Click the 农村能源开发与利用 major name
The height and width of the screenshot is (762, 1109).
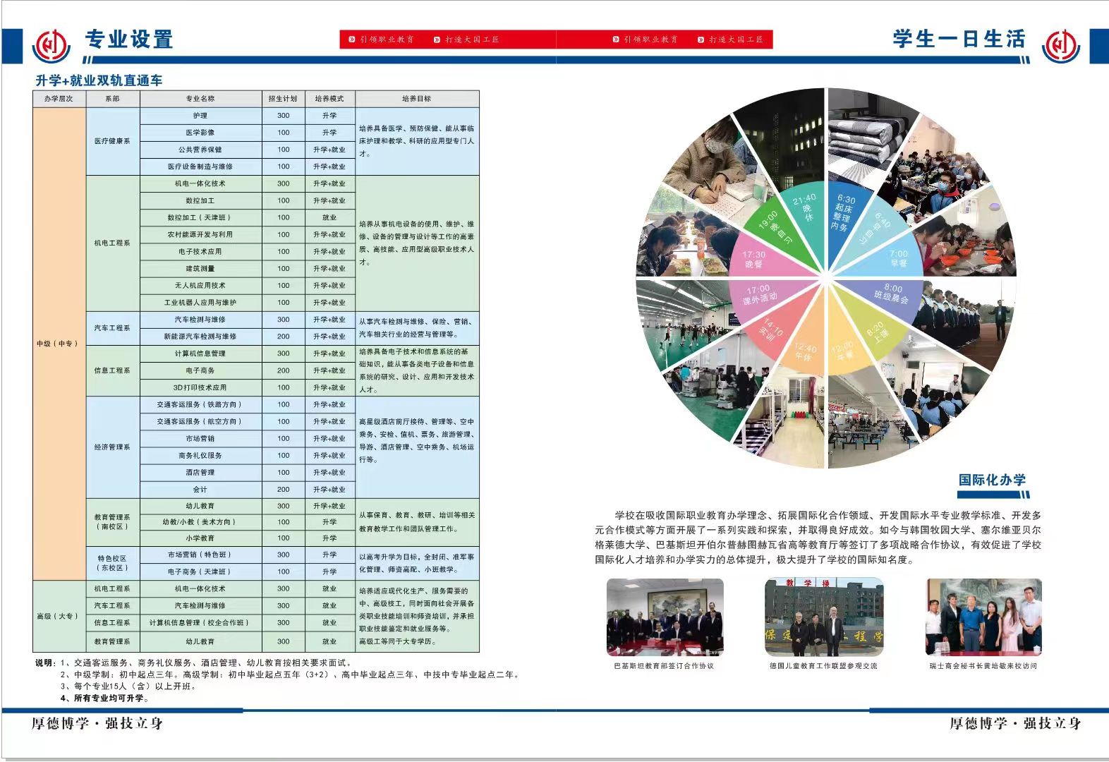[x=200, y=234]
